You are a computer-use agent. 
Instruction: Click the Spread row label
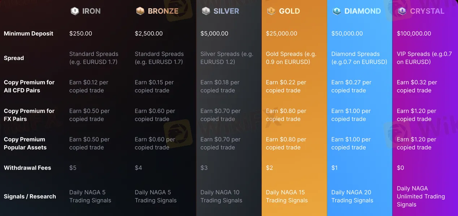[14, 58]
